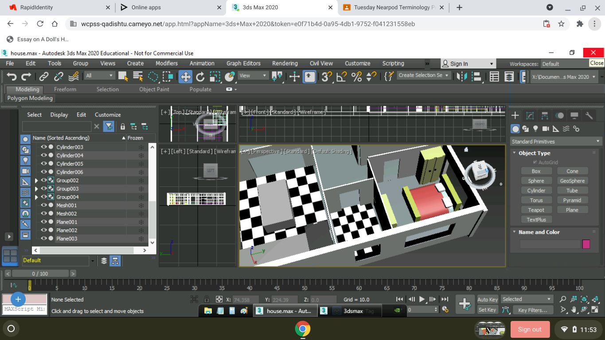
Task: Click the Set Key button
Action: click(487, 310)
